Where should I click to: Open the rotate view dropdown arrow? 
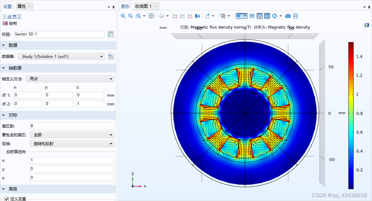pos(213,16)
